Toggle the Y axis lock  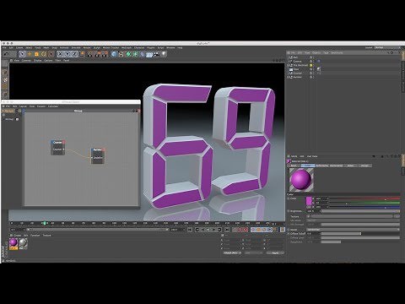point(67,54)
